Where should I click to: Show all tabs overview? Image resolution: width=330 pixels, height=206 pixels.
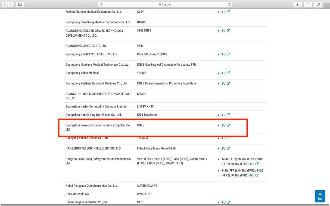point(318,4)
